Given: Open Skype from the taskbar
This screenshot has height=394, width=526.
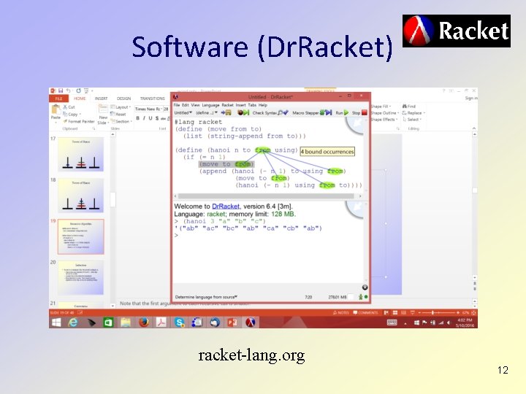Looking at the screenshot, I should [180, 322].
